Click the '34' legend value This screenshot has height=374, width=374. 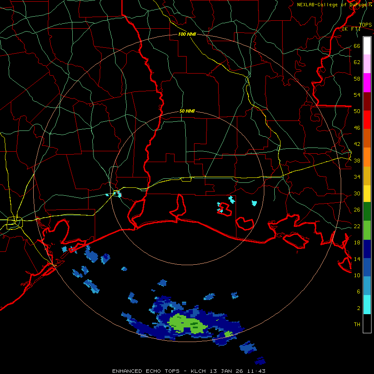tap(357, 177)
